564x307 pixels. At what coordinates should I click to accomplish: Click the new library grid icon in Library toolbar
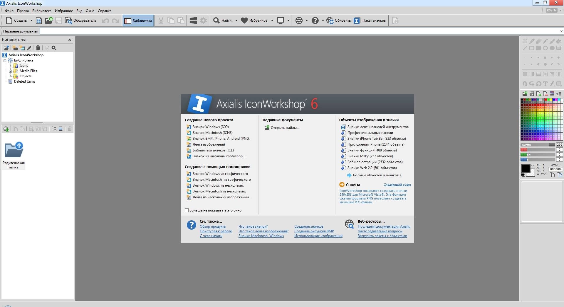coord(22,48)
